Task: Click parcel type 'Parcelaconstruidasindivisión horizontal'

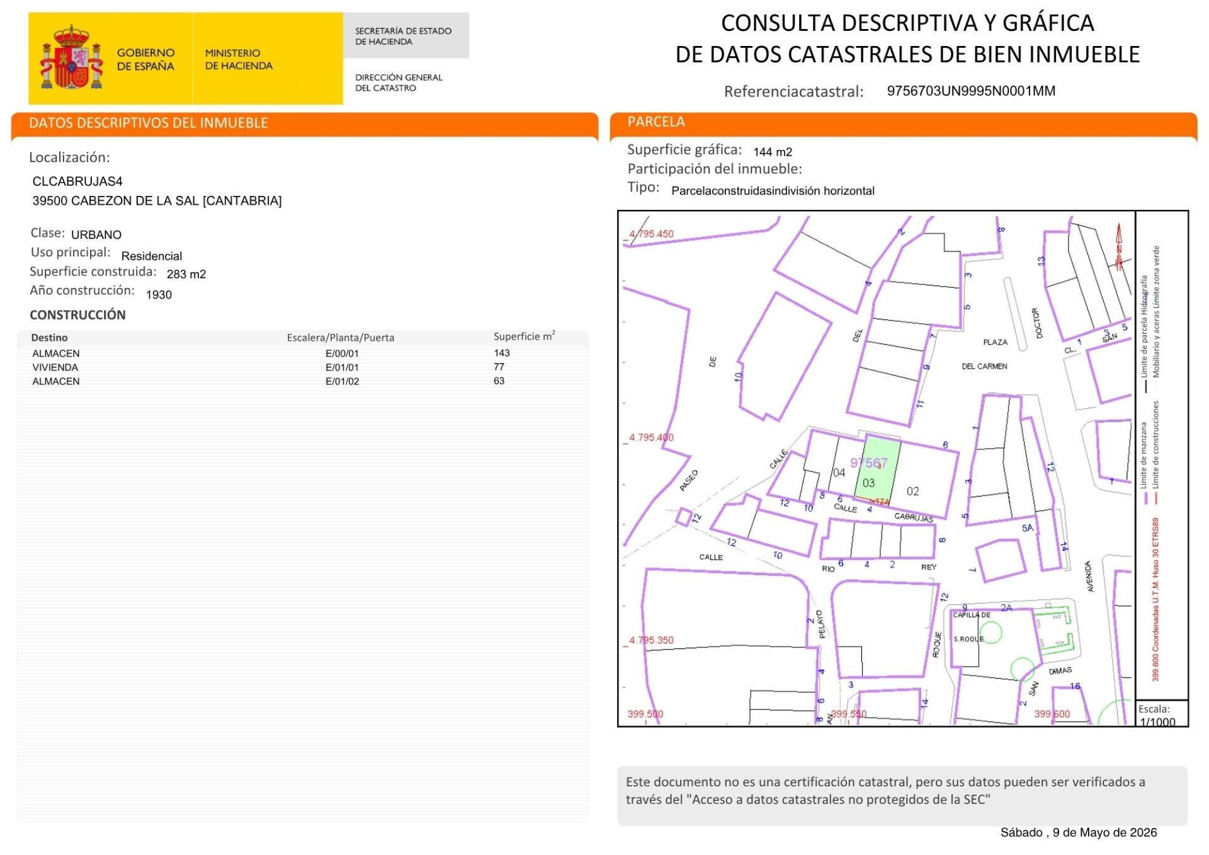Action: 773,191
